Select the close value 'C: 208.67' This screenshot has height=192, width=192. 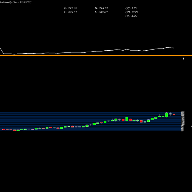coord(71,12)
